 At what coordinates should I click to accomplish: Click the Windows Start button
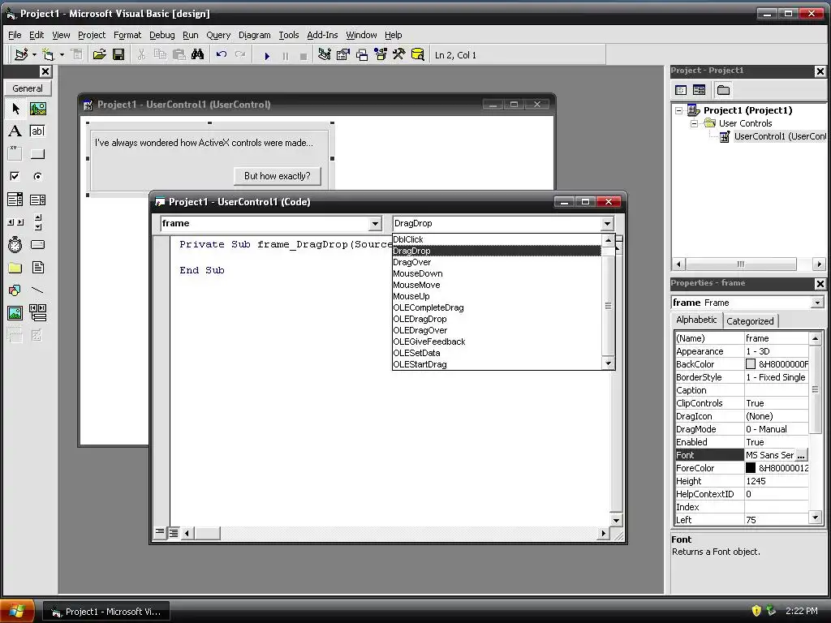point(17,611)
